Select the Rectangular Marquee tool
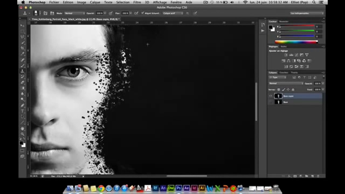345x194 pixels. coord(23,31)
